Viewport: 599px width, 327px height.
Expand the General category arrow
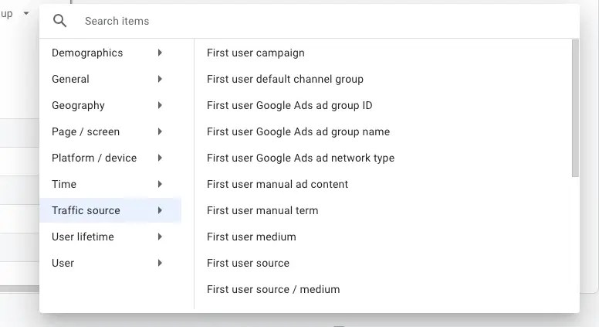click(160, 79)
